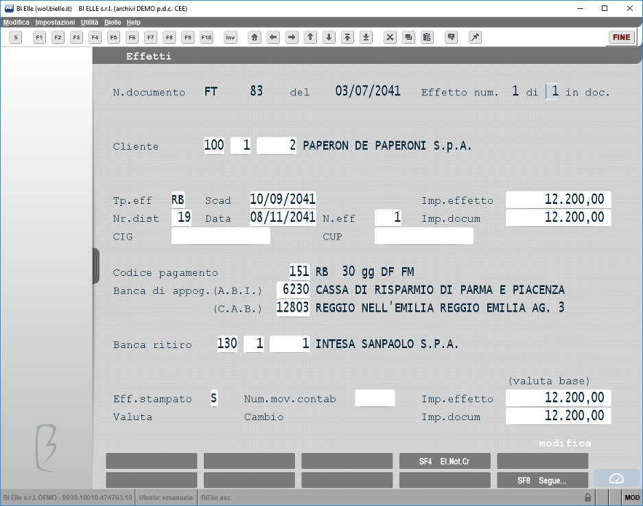Screen dimensions: 643x506
Task: Click the valuta base Imp.docum field
Action: pos(558,415)
